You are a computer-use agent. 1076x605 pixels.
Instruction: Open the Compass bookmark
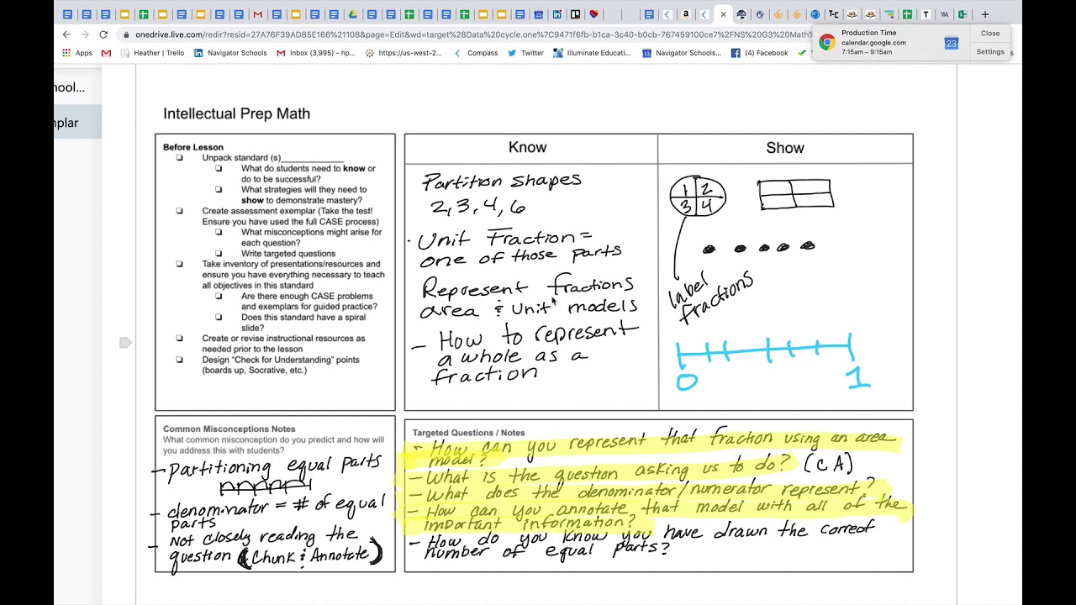(476, 53)
